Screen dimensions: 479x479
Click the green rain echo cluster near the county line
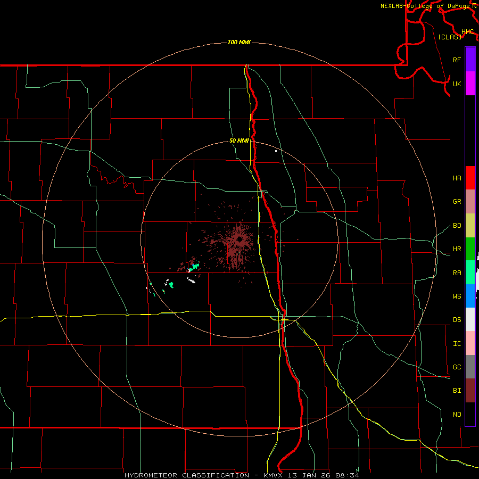(x=193, y=267)
